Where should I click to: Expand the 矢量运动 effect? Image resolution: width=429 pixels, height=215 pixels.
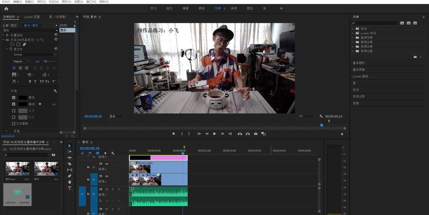3,35
